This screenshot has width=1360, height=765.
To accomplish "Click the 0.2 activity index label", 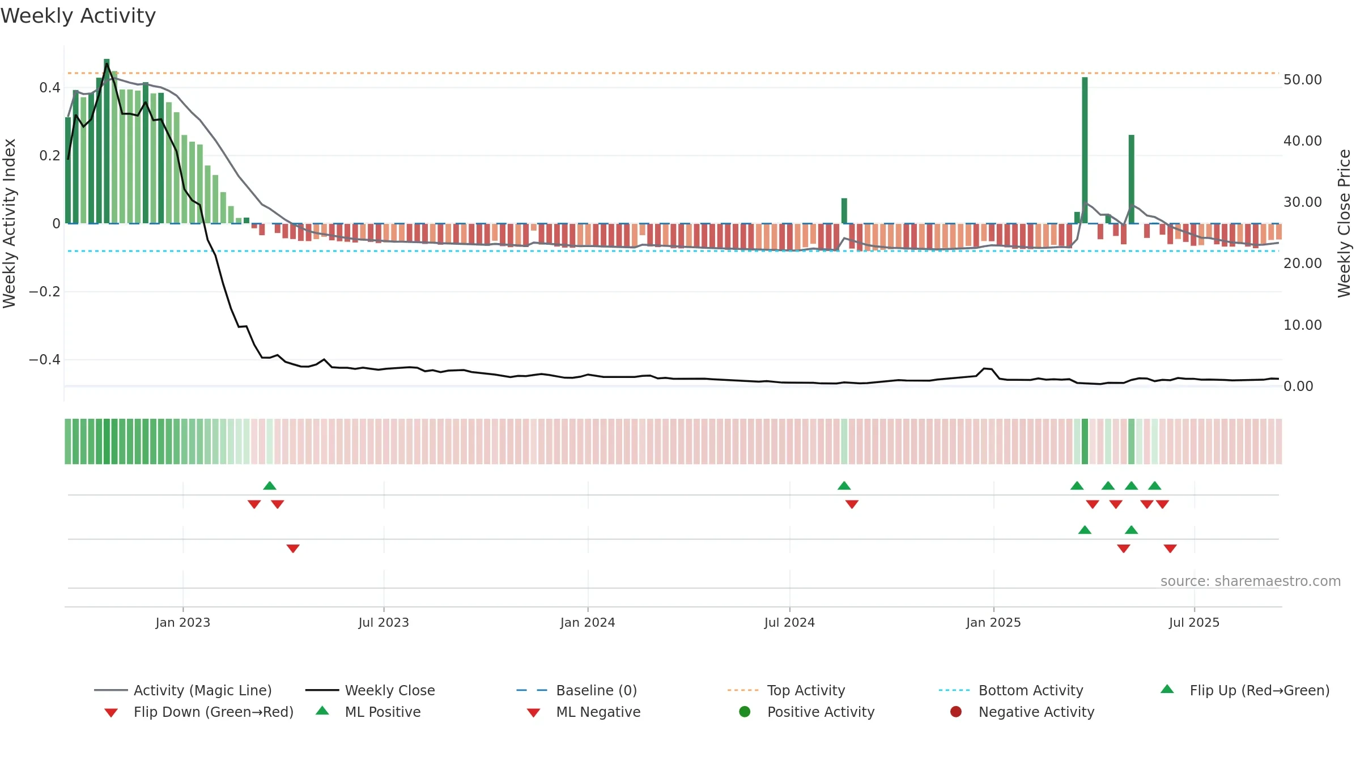I will click(x=50, y=156).
